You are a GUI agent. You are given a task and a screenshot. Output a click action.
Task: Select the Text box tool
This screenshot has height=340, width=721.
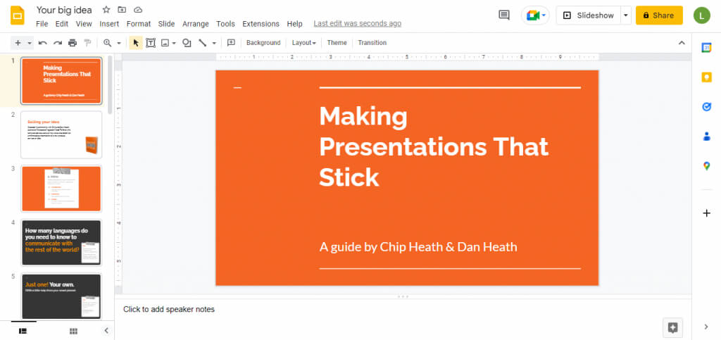[150, 43]
